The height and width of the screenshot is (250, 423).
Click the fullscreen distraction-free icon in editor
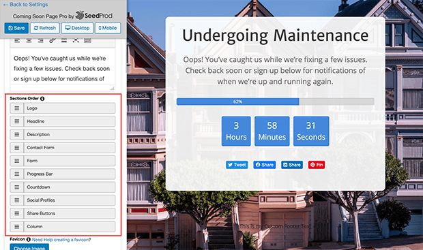[x=76, y=41]
